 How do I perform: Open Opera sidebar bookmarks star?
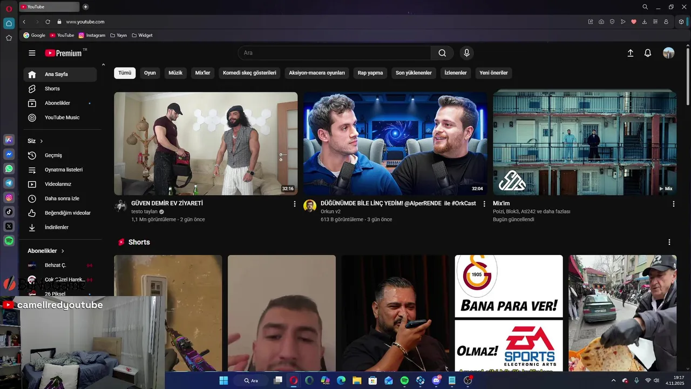click(x=9, y=38)
